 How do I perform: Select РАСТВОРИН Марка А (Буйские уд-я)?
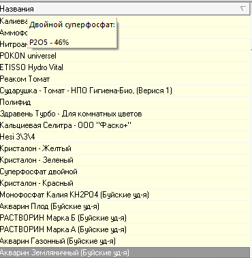125,229
